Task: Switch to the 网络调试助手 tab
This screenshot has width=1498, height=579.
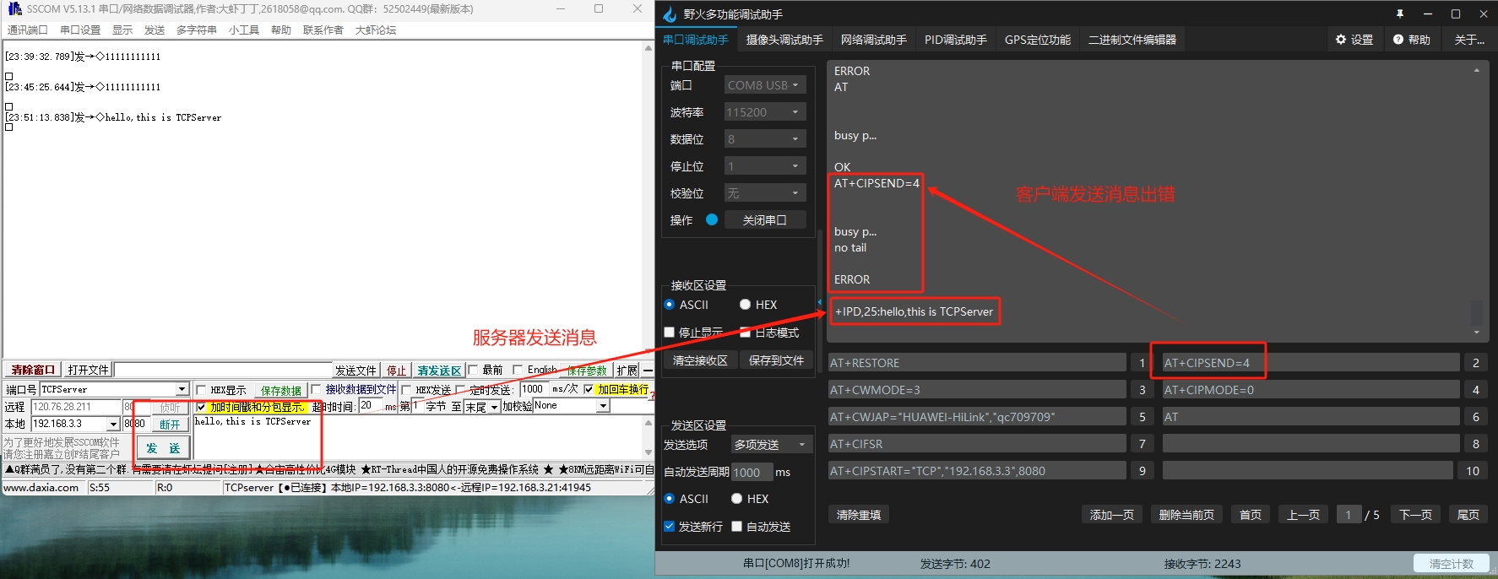Action: 873,40
